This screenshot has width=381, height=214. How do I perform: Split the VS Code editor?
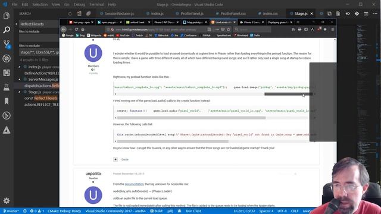tap(366, 14)
